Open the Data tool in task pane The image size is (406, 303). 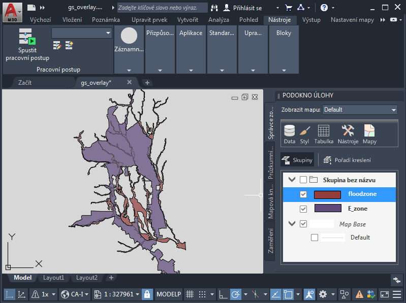click(290, 134)
